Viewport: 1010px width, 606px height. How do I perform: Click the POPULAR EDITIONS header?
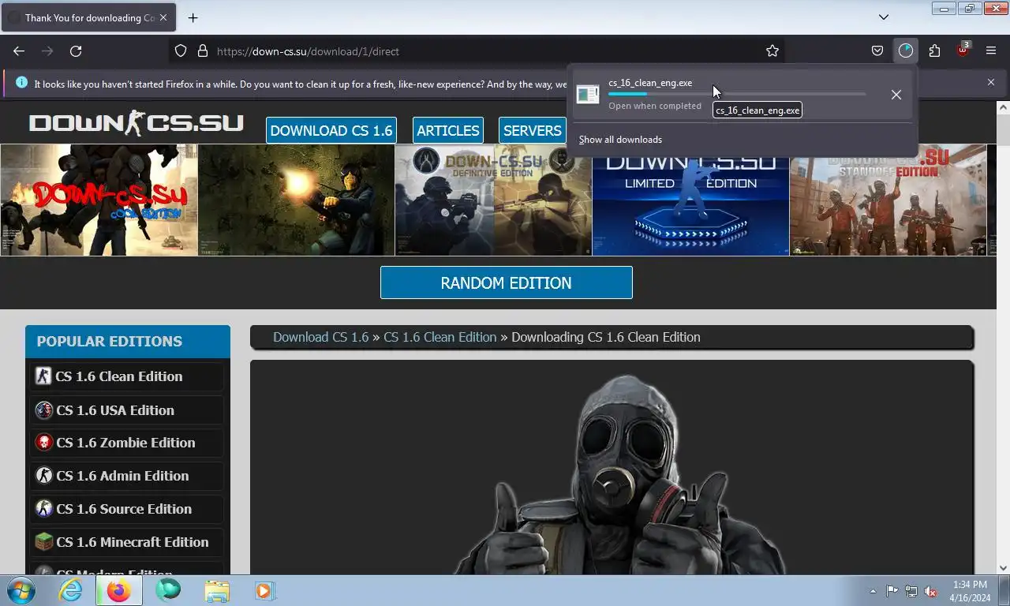(x=128, y=342)
